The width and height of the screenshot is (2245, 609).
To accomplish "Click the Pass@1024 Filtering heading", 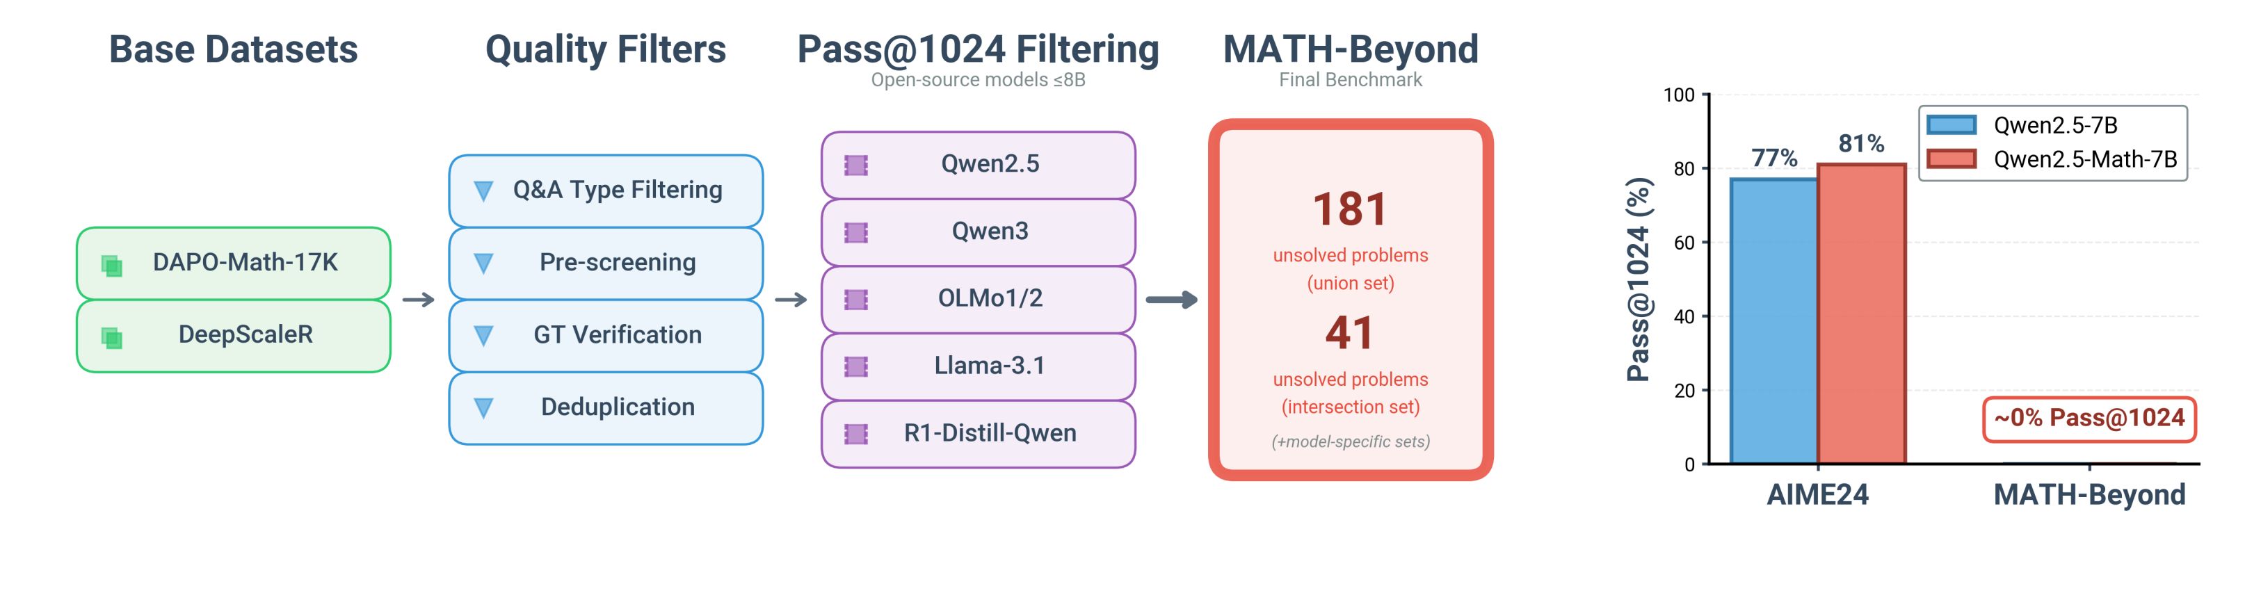I will pos(978,49).
